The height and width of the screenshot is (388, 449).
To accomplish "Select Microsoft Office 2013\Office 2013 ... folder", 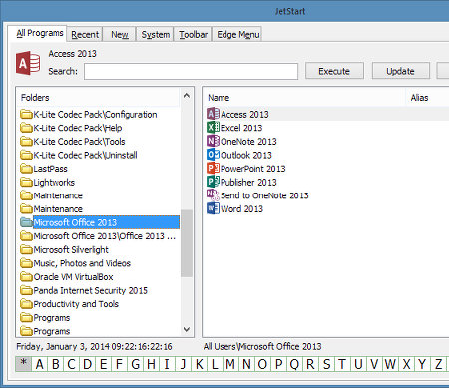I will 105,236.
